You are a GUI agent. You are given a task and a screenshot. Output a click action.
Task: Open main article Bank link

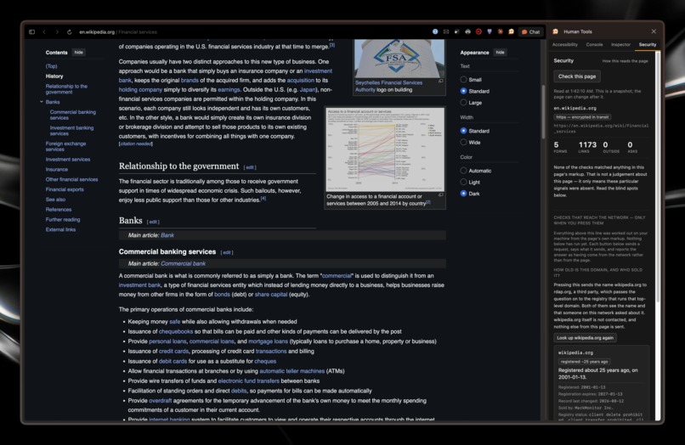[167, 235]
